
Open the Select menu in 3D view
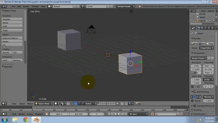click(22, 104)
